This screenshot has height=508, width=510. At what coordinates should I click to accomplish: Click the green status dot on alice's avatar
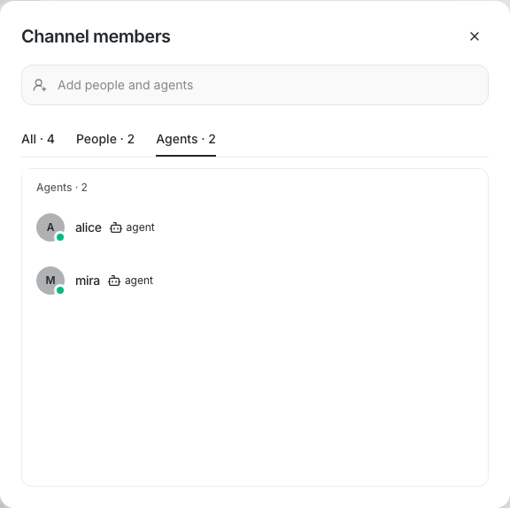(x=60, y=237)
